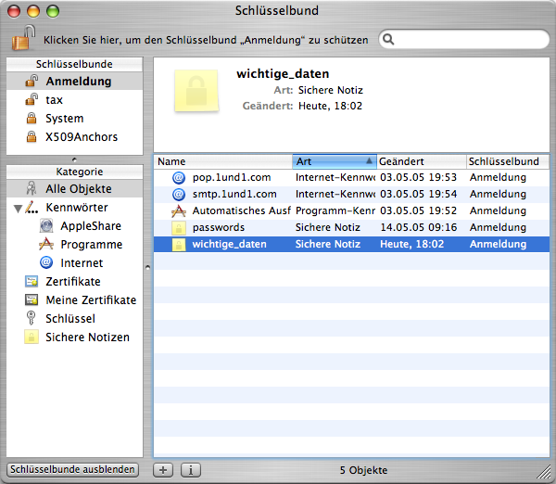Screen dimensions: 556x484
Task: Click the Schlüsselbunde ausblenden button
Action: click(72, 469)
